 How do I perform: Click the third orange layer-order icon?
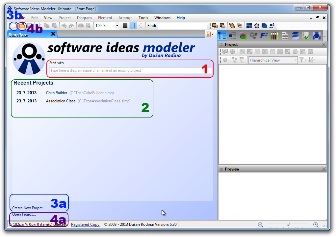click(x=232, y=26)
